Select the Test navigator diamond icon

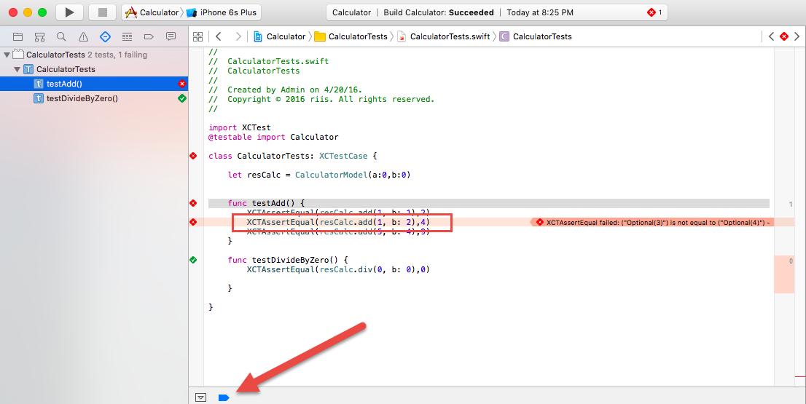(105, 36)
